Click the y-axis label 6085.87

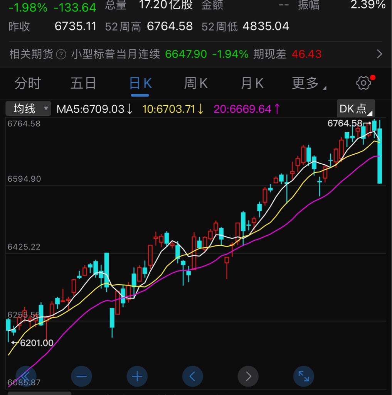pyautogui.click(x=24, y=382)
